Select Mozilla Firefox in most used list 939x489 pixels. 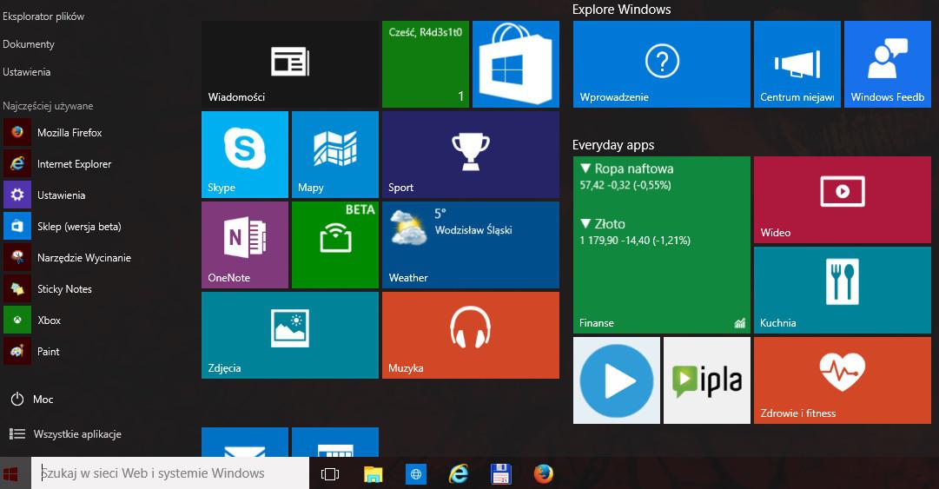69,133
